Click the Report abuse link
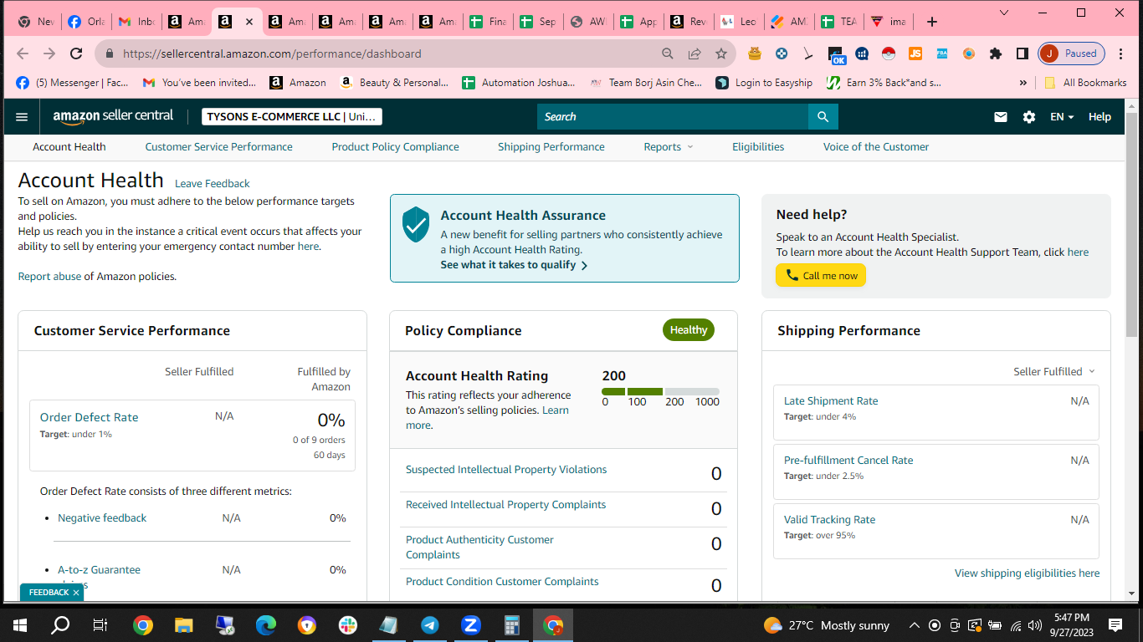The width and height of the screenshot is (1143, 642). click(50, 277)
